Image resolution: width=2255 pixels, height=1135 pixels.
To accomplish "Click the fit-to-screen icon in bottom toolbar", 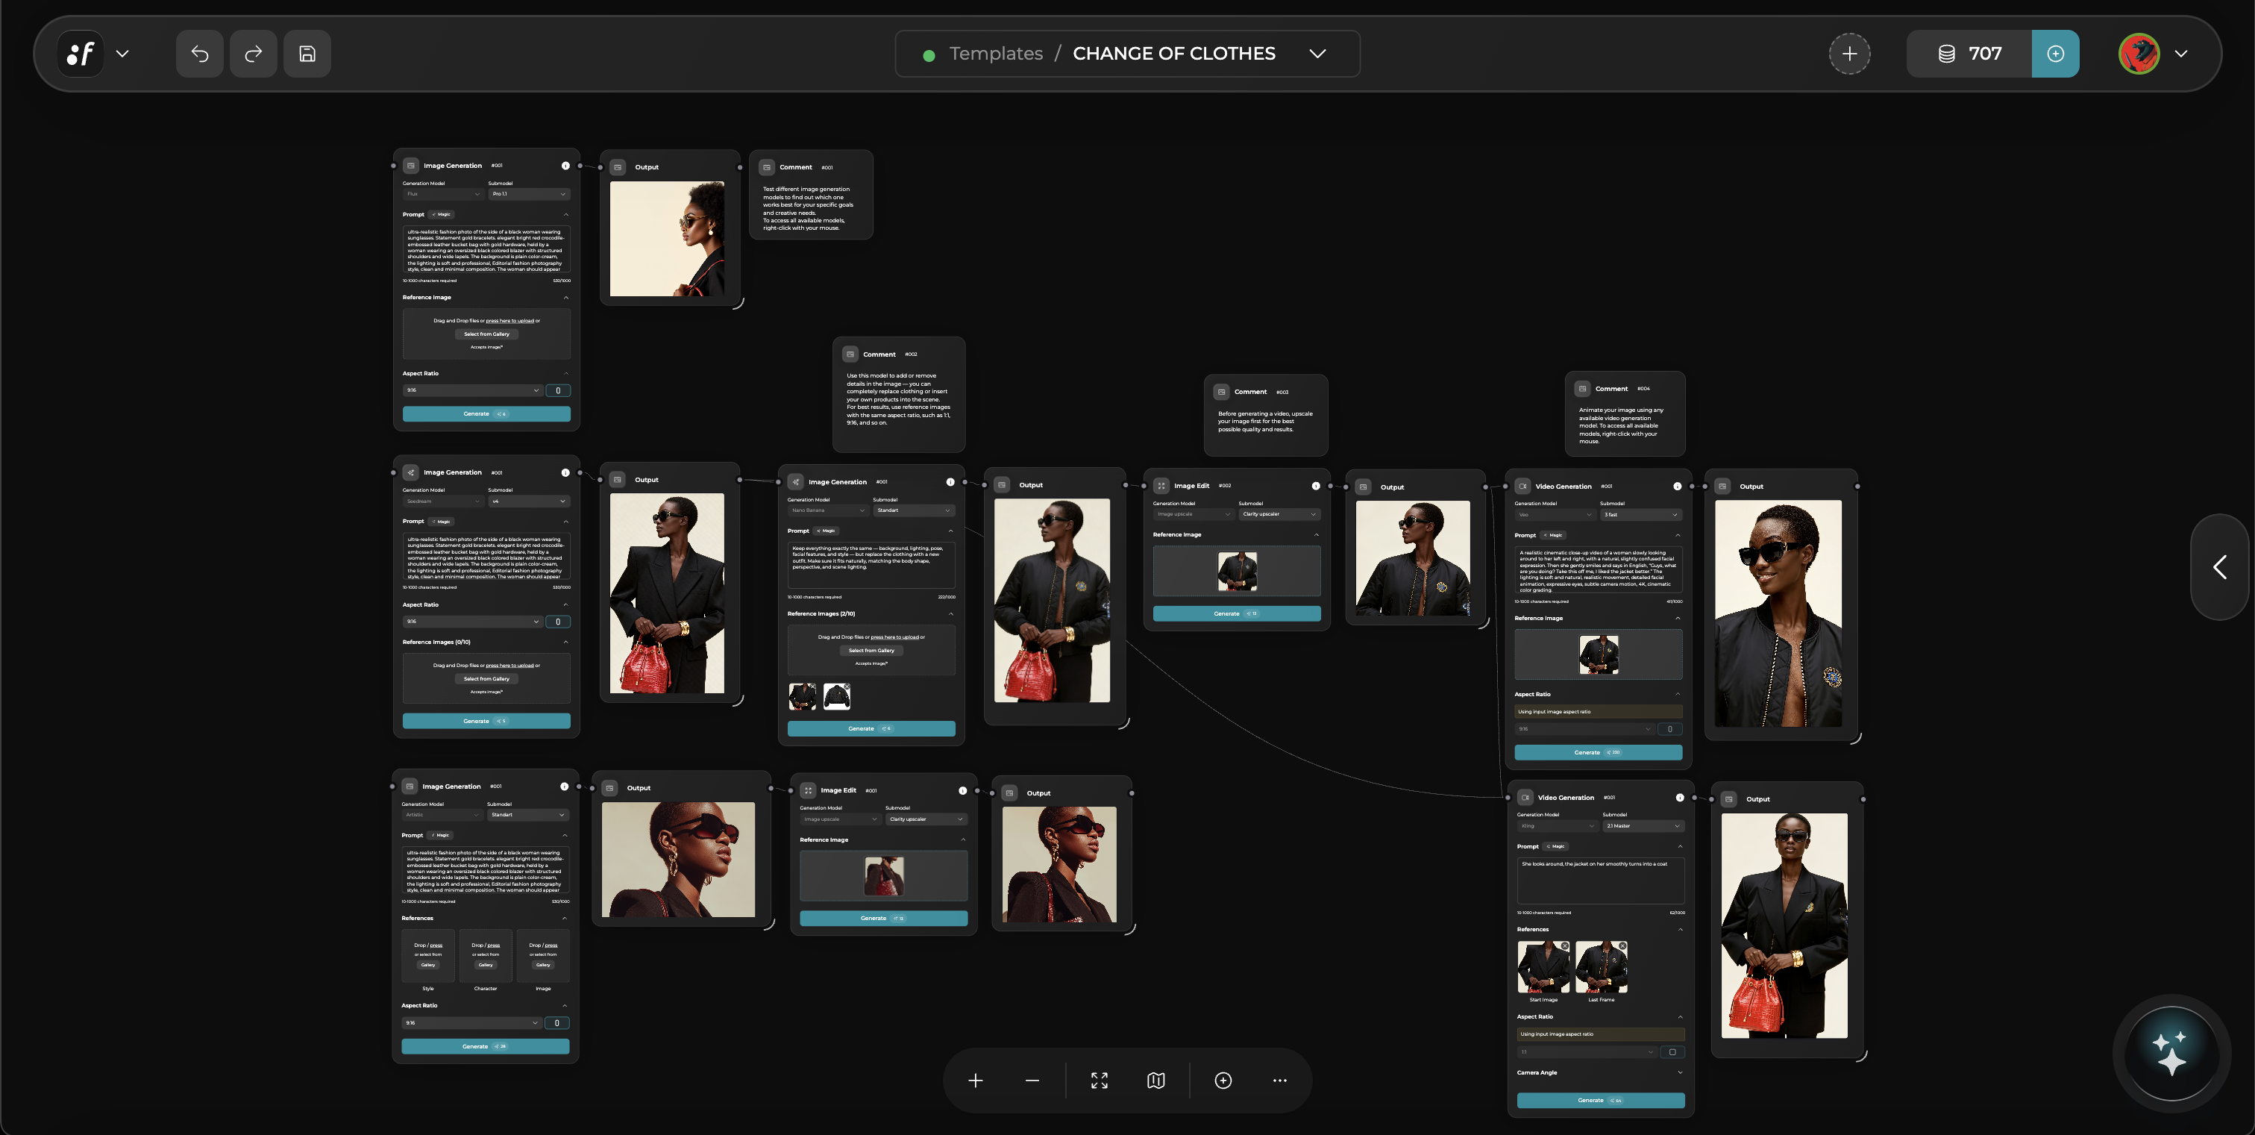I will pos(1099,1080).
